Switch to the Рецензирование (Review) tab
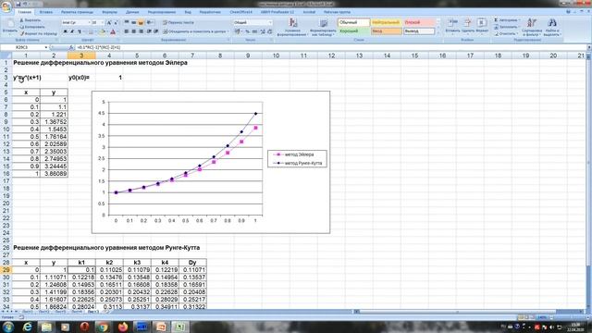Viewport: 592px width, 333px height. point(162,12)
